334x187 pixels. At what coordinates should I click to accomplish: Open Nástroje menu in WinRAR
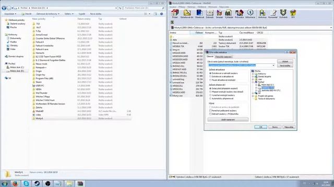(x=191, y=7)
